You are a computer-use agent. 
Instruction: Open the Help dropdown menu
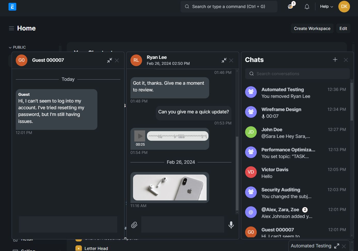(326, 6)
